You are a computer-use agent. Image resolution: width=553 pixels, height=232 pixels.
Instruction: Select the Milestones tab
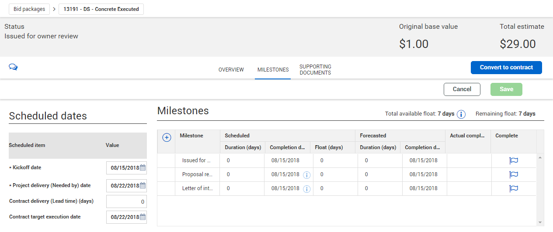(x=273, y=70)
